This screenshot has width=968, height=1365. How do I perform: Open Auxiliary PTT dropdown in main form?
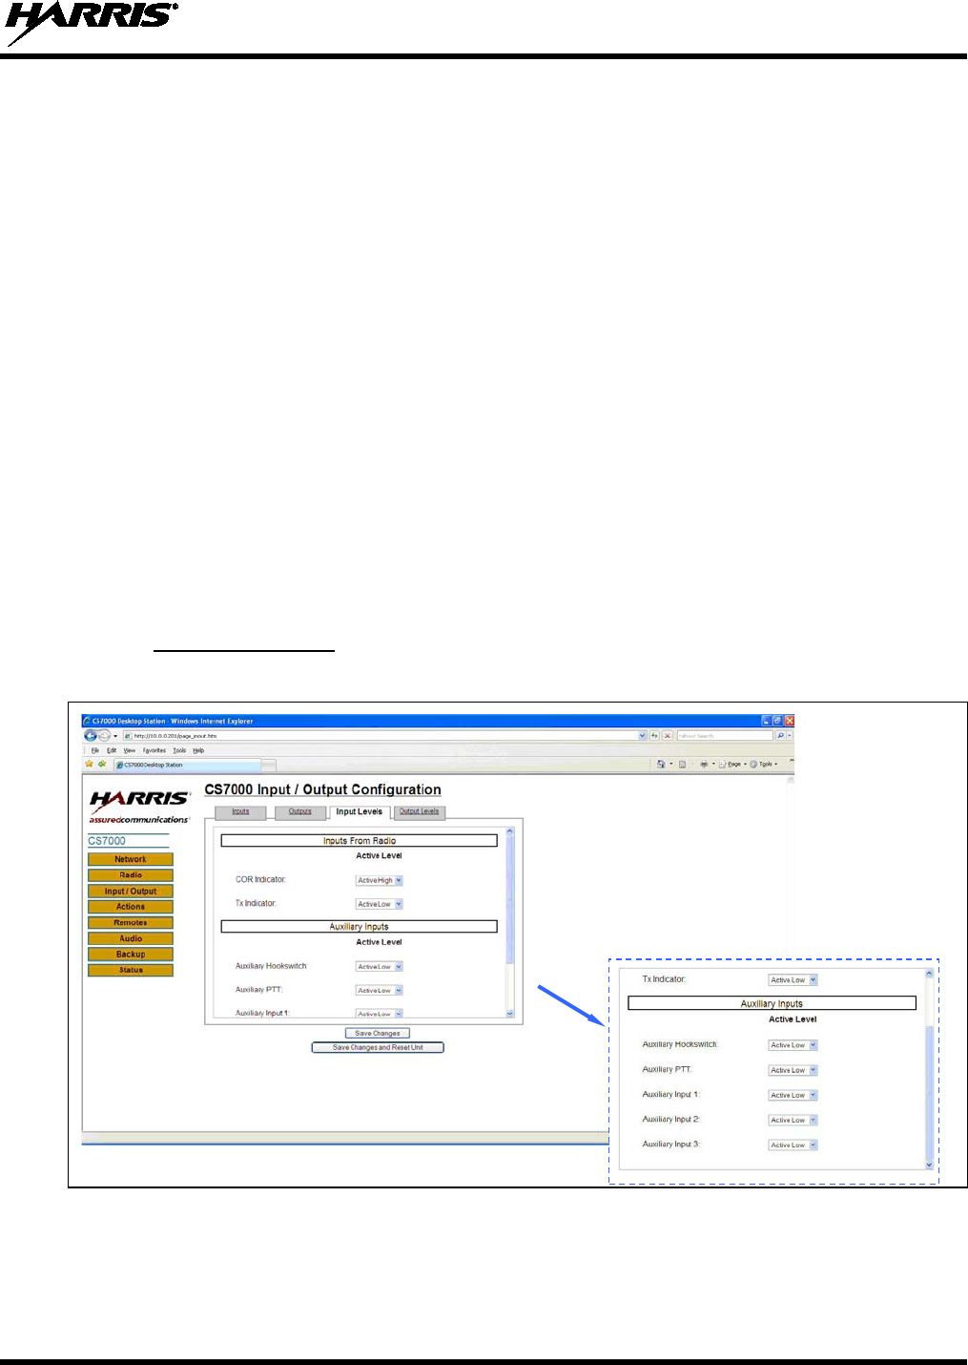pos(380,991)
